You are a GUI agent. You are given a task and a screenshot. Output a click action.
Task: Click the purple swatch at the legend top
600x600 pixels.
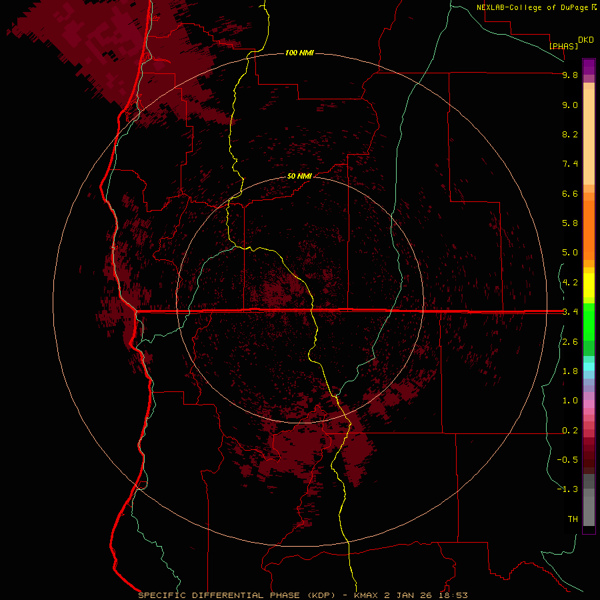click(589, 67)
